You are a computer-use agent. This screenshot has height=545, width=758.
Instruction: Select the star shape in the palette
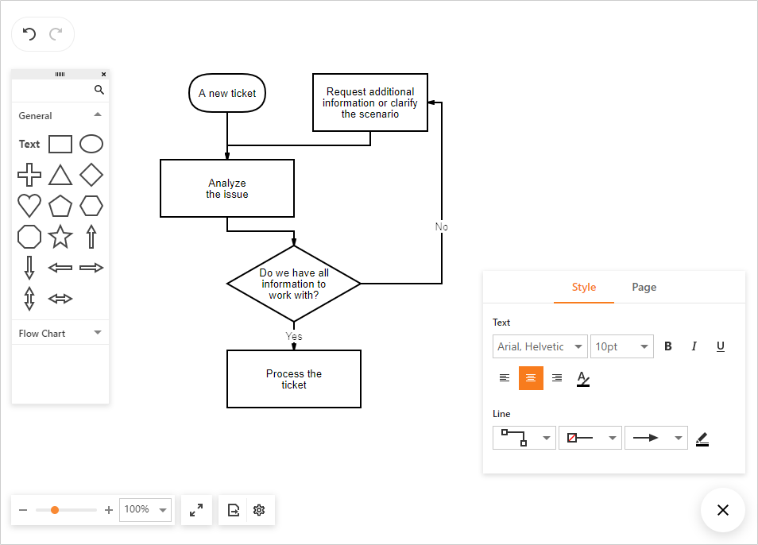click(60, 237)
